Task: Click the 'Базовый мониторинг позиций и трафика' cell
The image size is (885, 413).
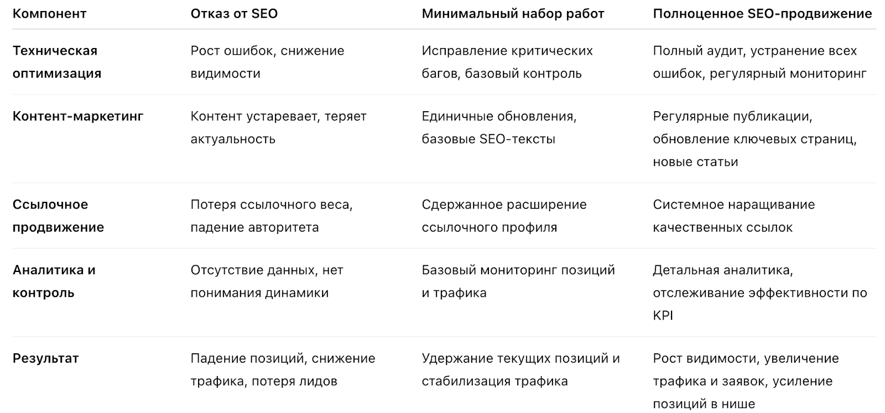Action: point(518,281)
